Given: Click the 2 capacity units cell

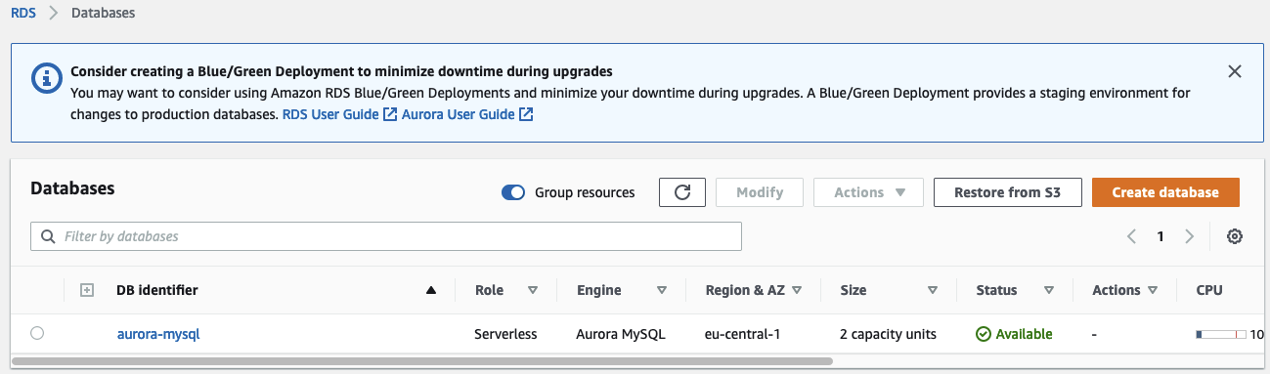Looking at the screenshot, I should tap(888, 334).
